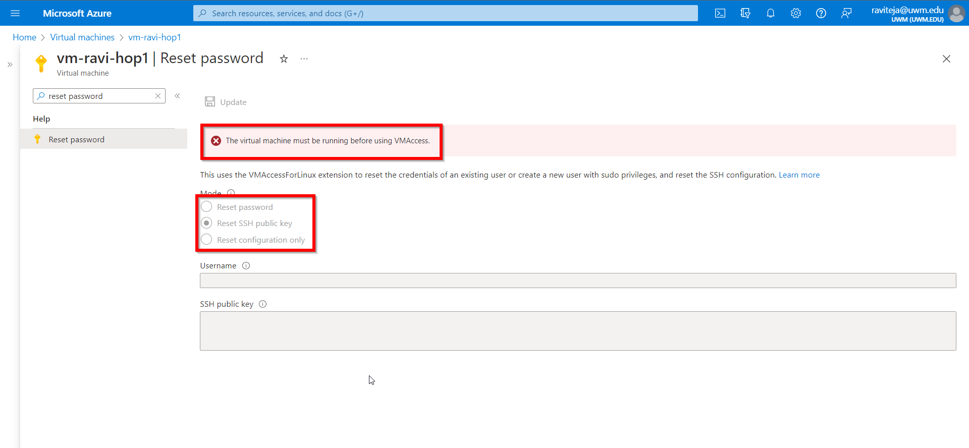Navigate to Home breadcrumb
The height and width of the screenshot is (448, 969).
pos(24,37)
